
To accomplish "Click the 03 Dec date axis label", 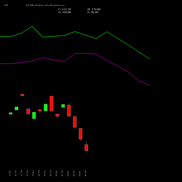I will (80, 173).
